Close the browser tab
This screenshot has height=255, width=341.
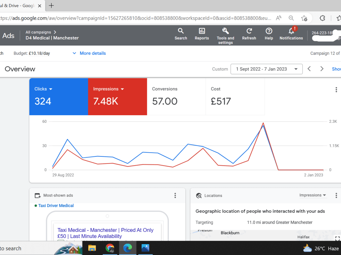tap(40, 6)
